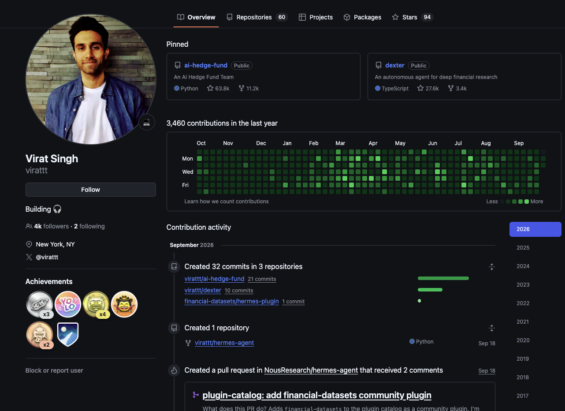Open the NousResearch/hermes-agent repository link
This screenshot has height=411, width=565.
311,370
